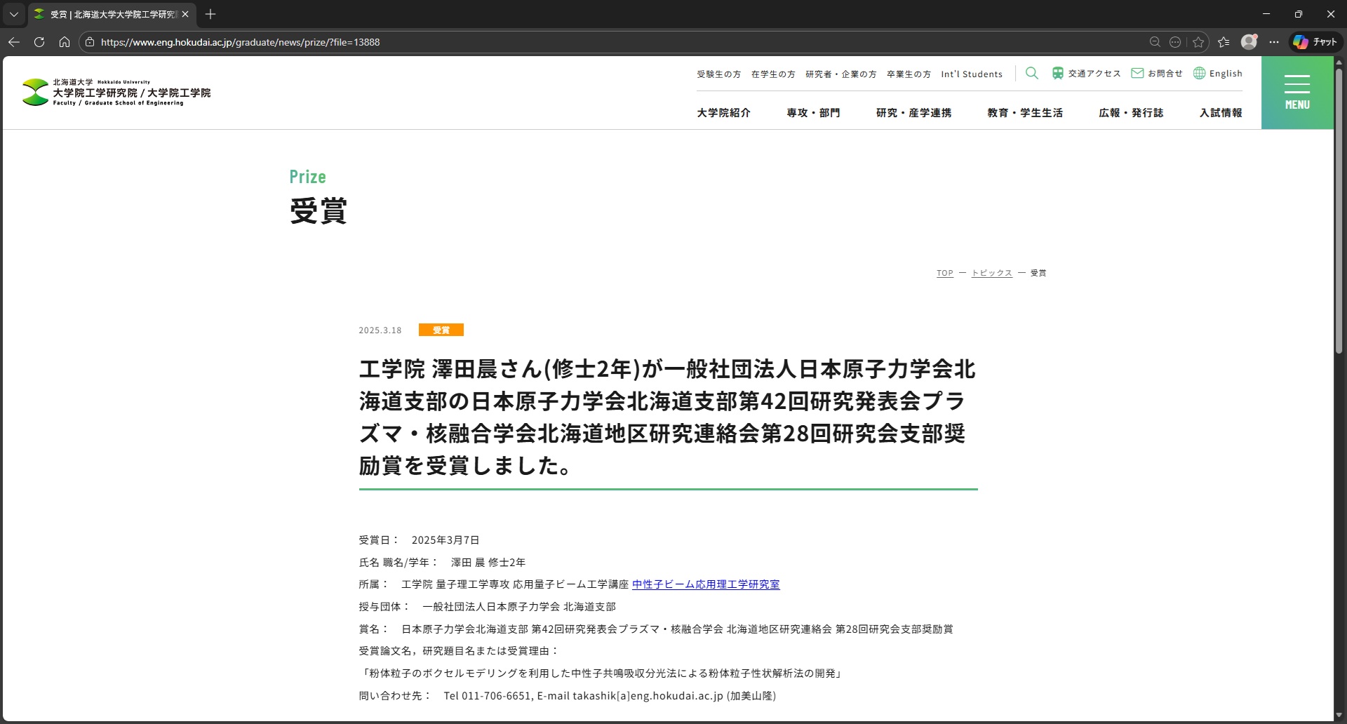1347x724 pixels.
Task: Click the browser refresh icon
Action: pos(39,42)
